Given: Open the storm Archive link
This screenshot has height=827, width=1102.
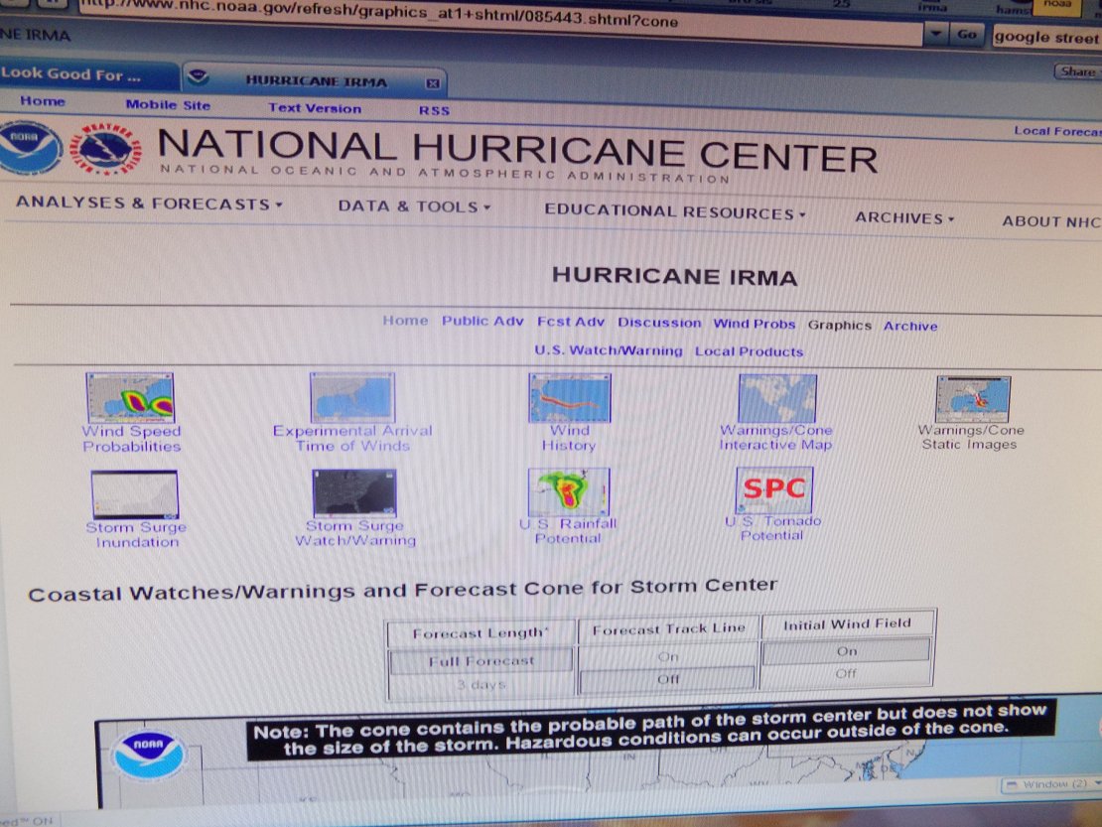Looking at the screenshot, I should [910, 326].
